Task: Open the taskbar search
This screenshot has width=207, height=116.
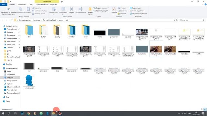Action: coord(9,113)
